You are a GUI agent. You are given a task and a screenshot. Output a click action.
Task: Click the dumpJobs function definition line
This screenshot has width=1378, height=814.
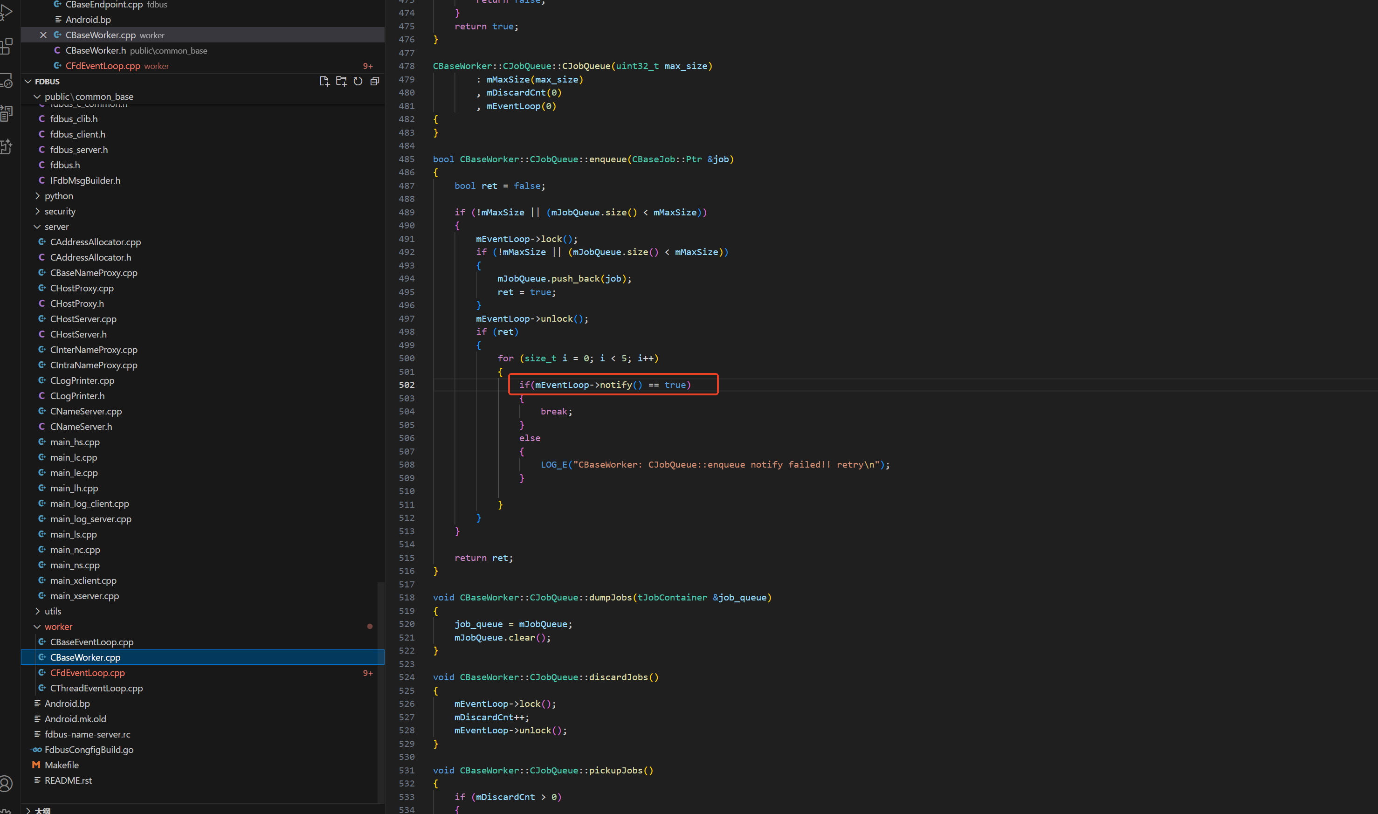pyautogui.click(x=602, y=597)
